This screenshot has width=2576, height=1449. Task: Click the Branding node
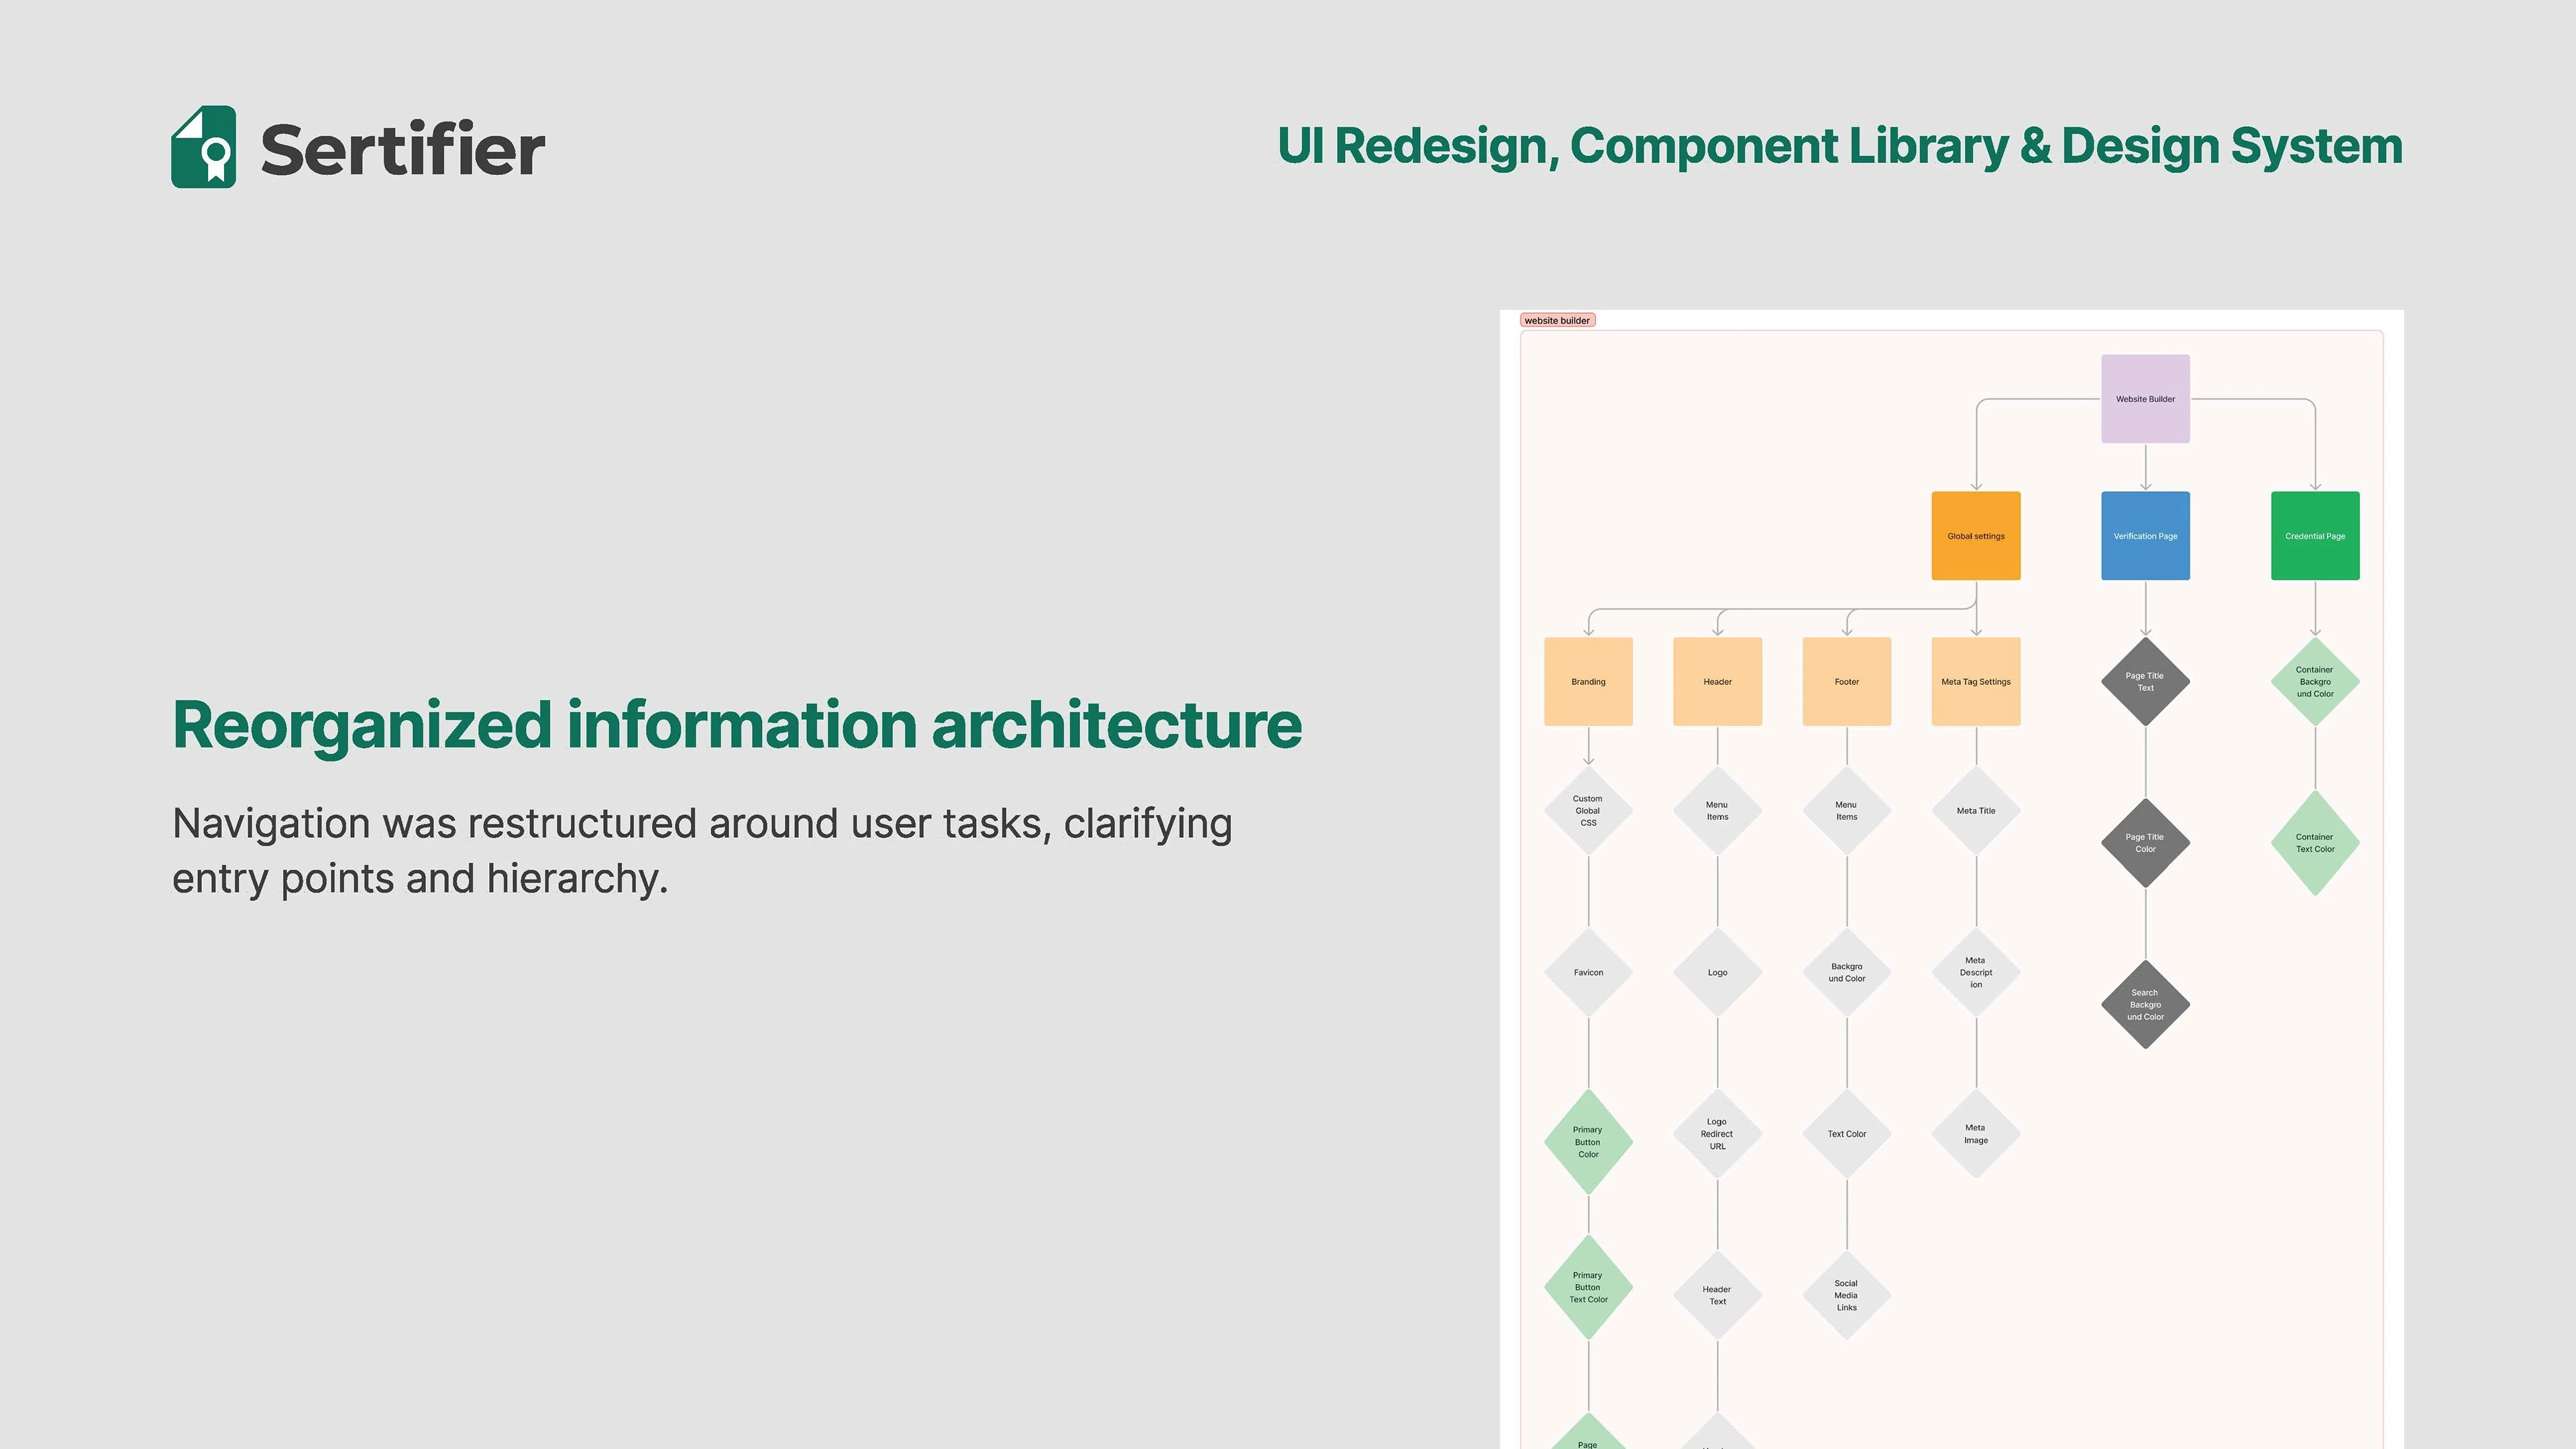(x=1588, y=682)
